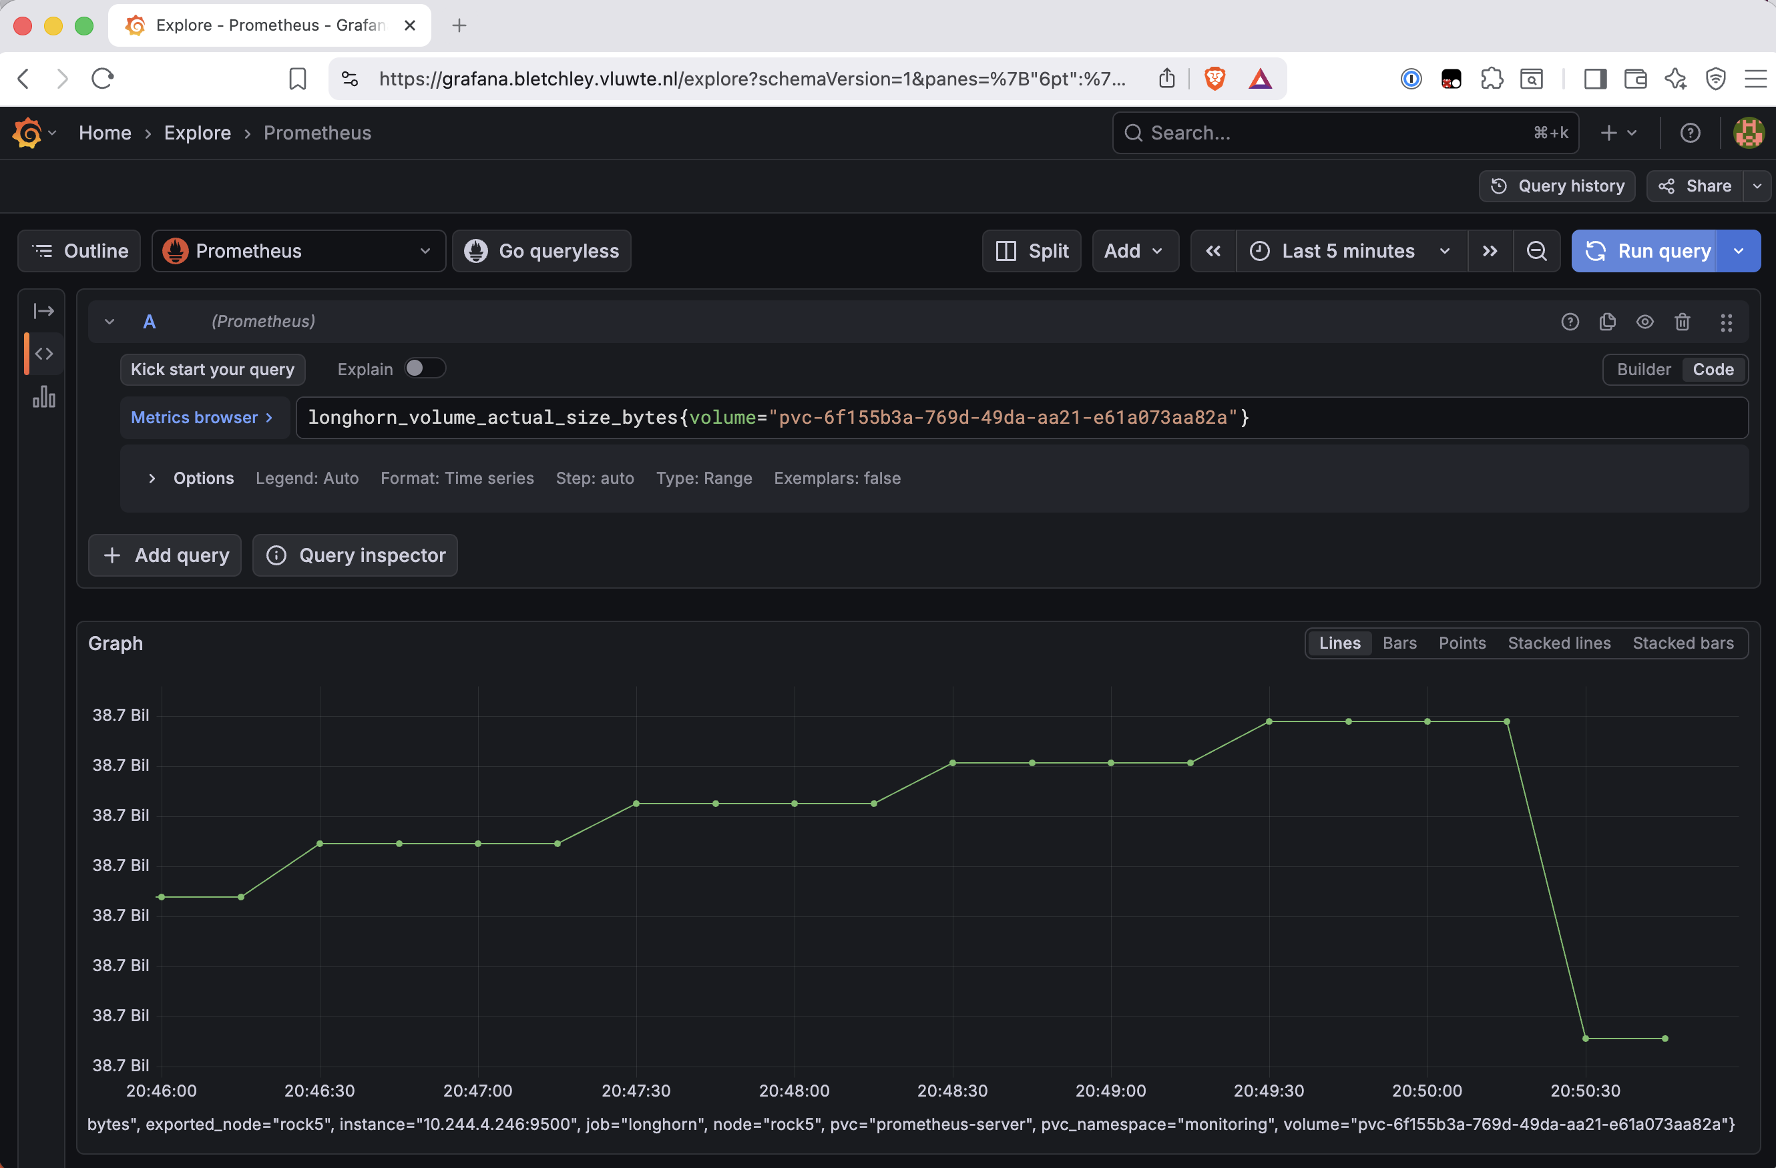1776x1168 pixels.
Task: Open Query history
Action: [x=1556, y=186]
